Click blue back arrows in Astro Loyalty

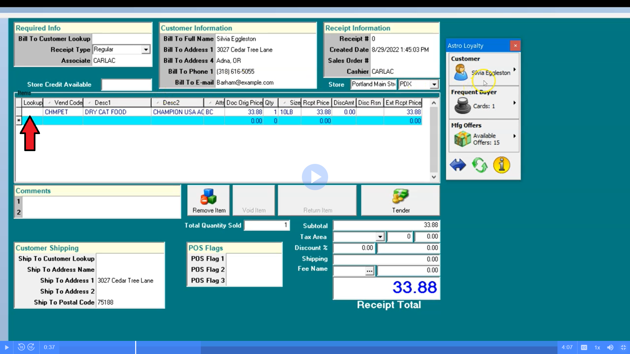click(458, 165)
